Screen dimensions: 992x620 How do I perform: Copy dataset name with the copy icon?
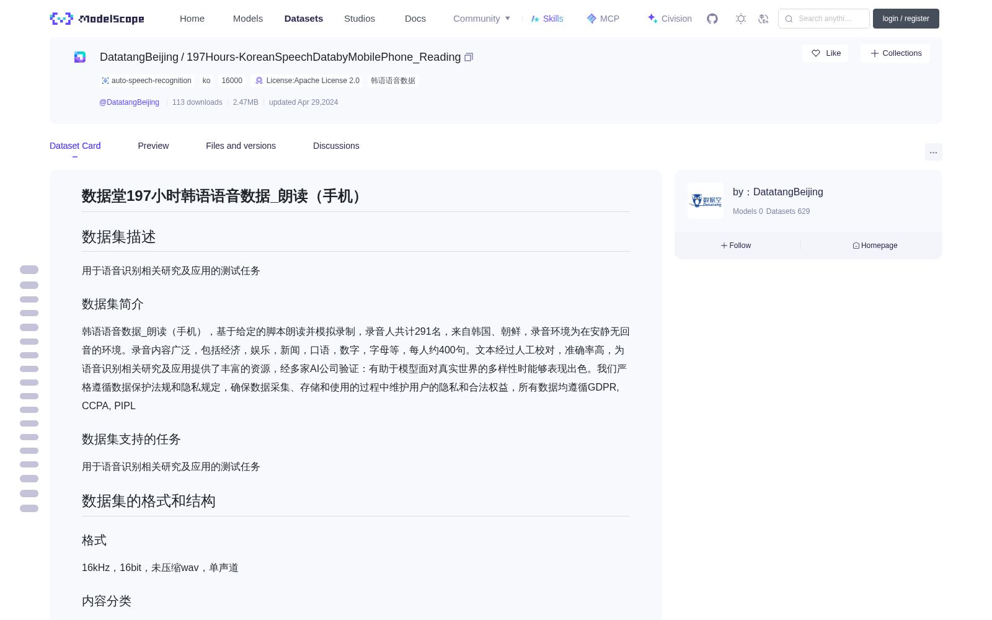tap(469, 57)
